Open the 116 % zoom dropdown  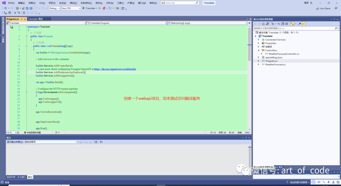click(11, 132)
